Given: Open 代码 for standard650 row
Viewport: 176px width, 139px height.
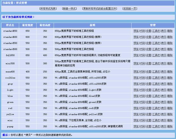Looking at the screenshot, I should [142, 31].
